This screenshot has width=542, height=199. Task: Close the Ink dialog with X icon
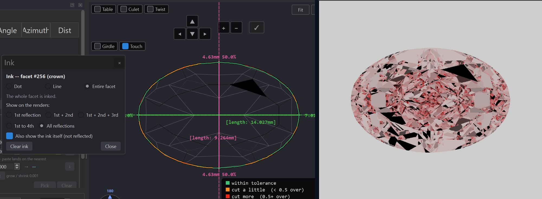[120, 63]
